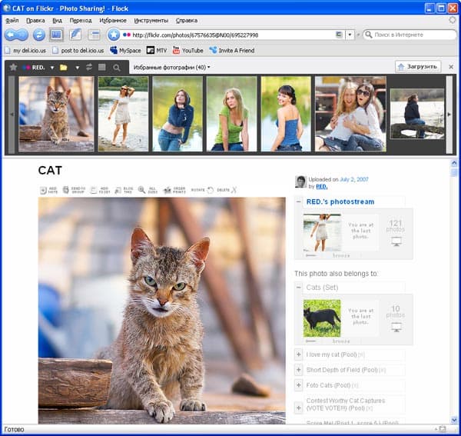This screenshot has height=436, width=461.
Task: Star this page with the favorites button
Action: coord(114,35)
